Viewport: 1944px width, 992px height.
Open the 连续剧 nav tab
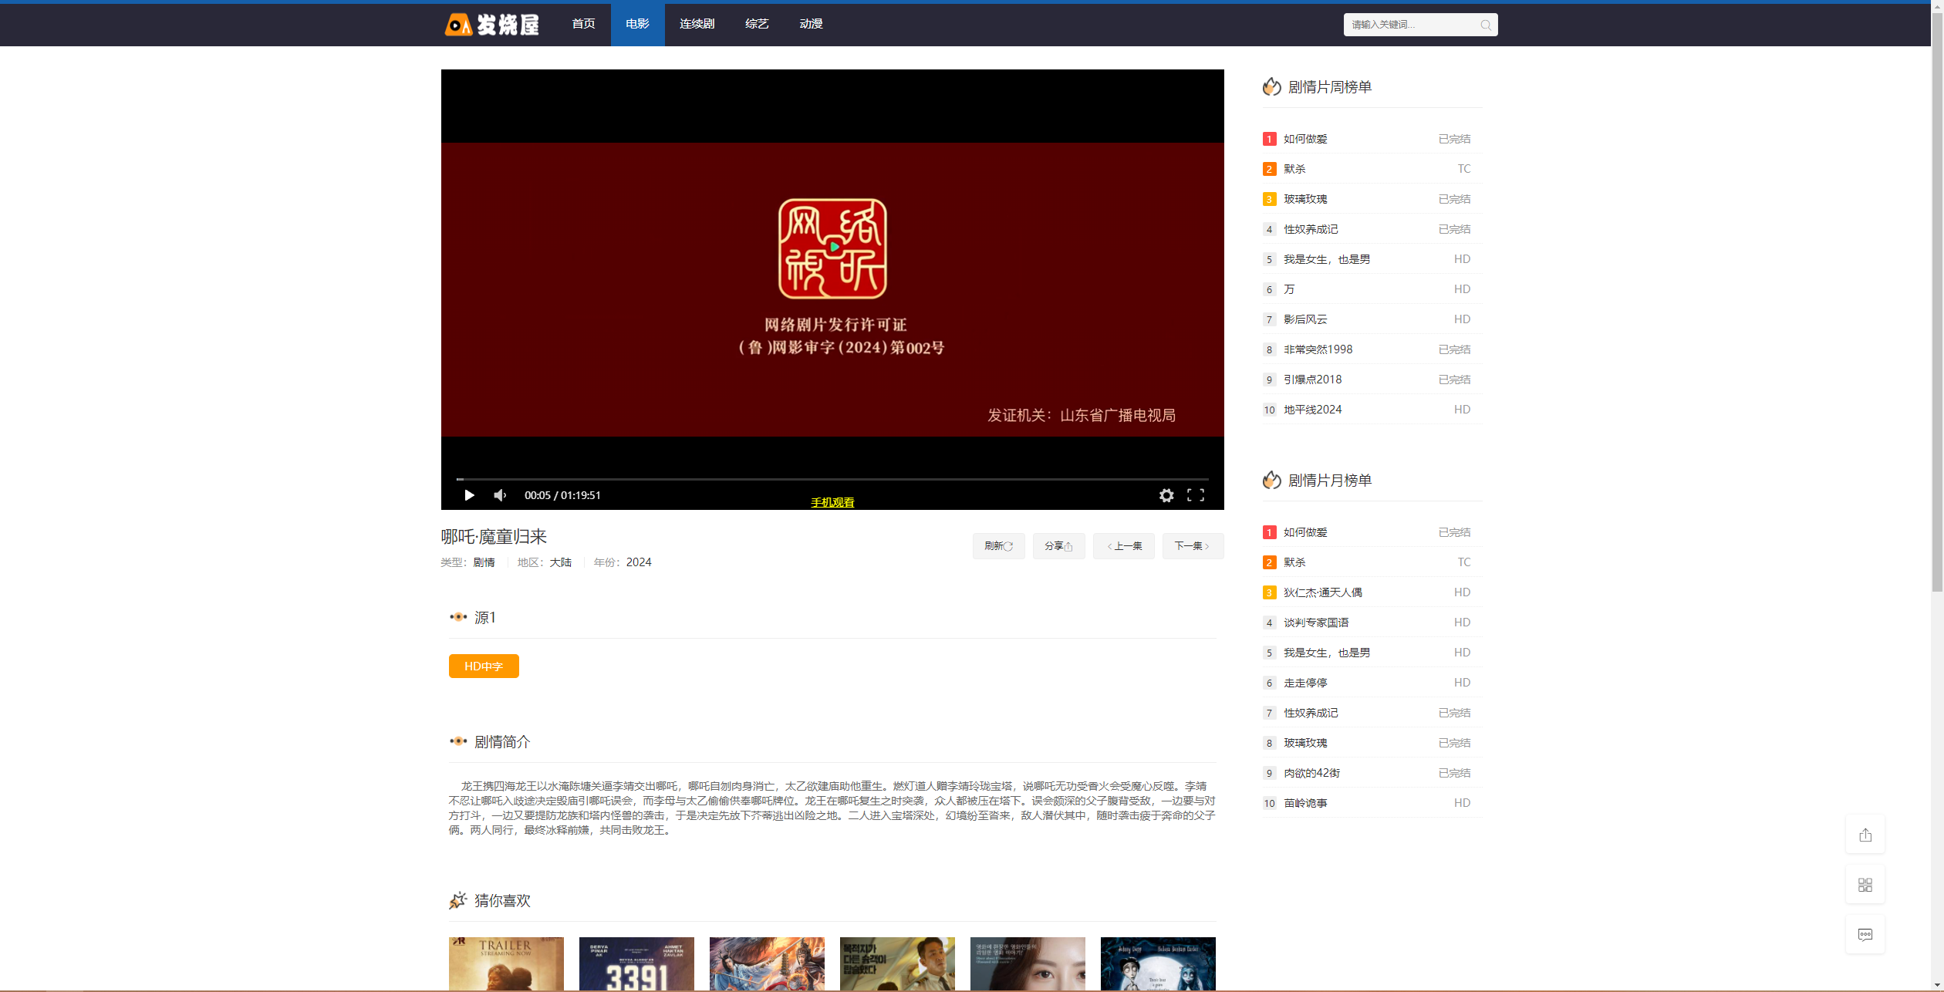pos(697,24)
